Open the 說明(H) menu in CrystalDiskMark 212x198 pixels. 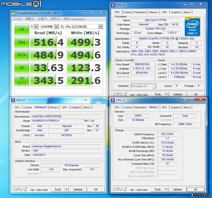point(55,19)
